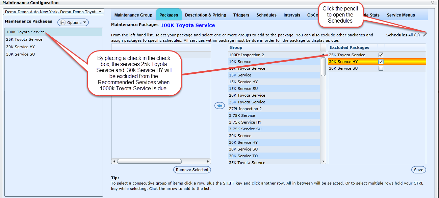Screen dimensions: 439x198
Task: Click the pencil icon next to Schedules
Action: pyautogui.click(x=425, y=34)
